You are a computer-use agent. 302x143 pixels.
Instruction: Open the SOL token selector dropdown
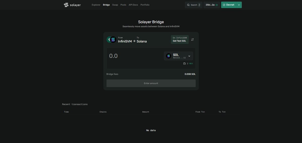click(x=178, y=56)
